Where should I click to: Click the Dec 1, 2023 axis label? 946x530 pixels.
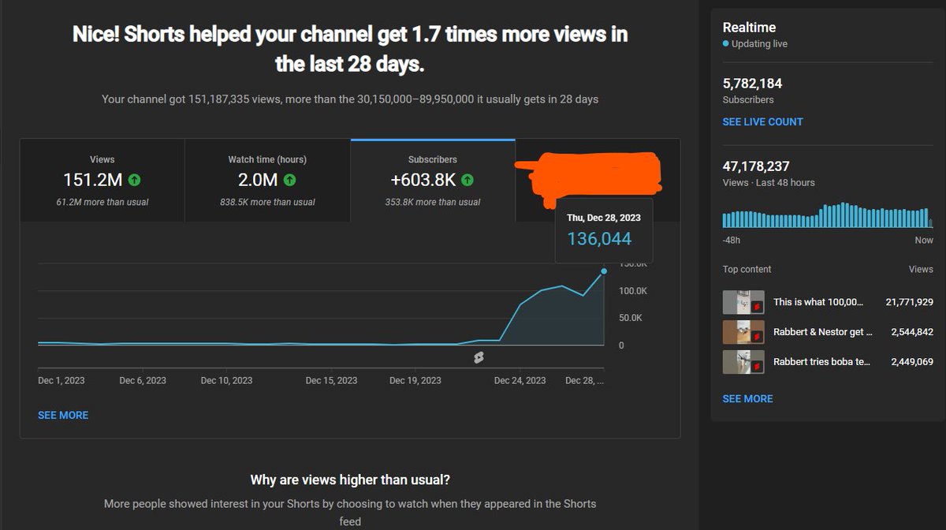(x=61, y=380)
